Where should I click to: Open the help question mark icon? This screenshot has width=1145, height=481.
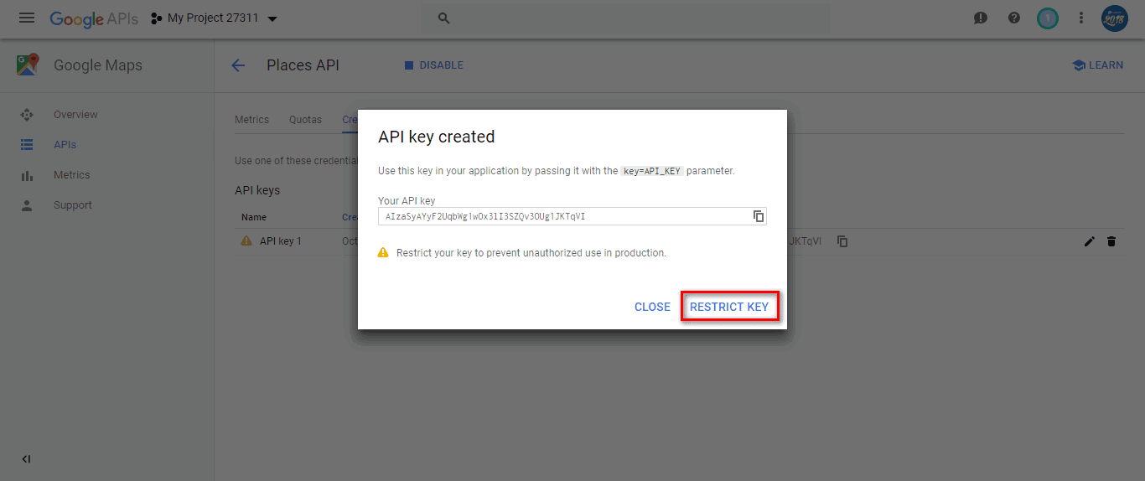click(x=1014, y=18)
